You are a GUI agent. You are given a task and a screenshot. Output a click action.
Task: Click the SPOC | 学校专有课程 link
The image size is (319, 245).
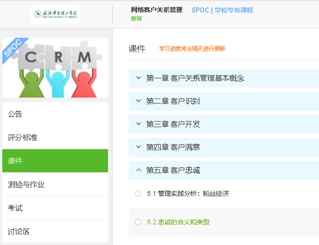tap(222, 10)
